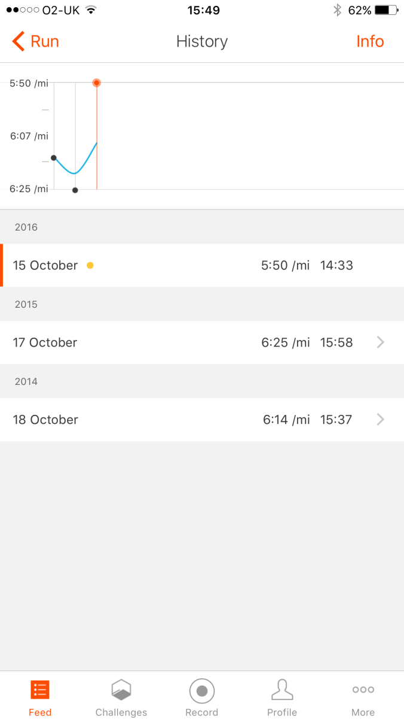Tap the Wi-Fi signal icon
Image resolution: width=404 pixels, height=719 pixels.
point(91,10)
